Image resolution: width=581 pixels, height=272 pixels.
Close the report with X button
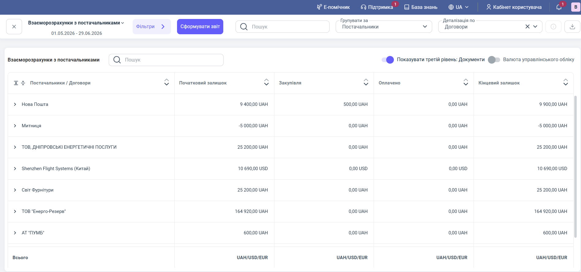14,27
